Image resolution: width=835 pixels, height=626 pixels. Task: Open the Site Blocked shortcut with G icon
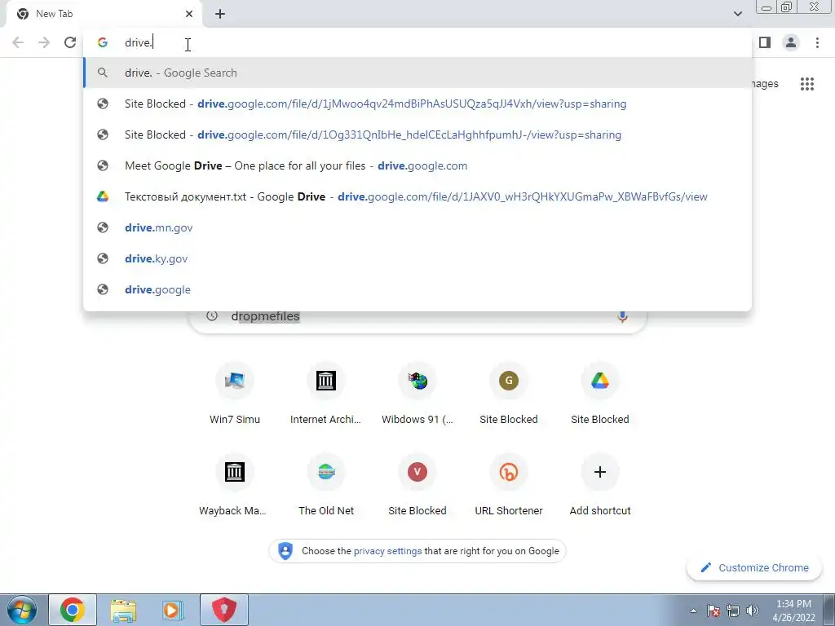509,395
